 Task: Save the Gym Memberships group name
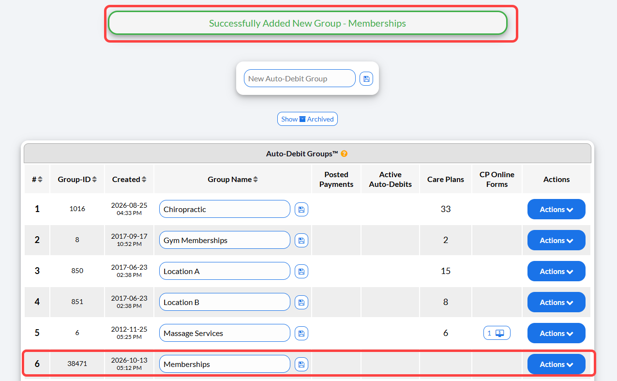301,241
